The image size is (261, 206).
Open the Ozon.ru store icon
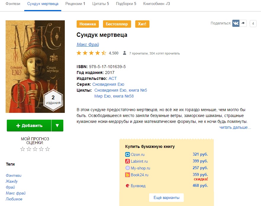tap(127, 154)
